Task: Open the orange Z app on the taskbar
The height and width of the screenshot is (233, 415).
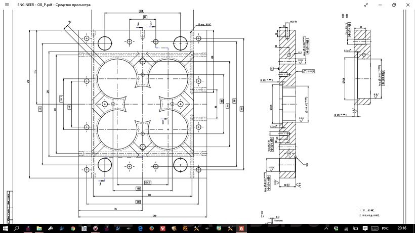Action: click(x=185, y=229)
